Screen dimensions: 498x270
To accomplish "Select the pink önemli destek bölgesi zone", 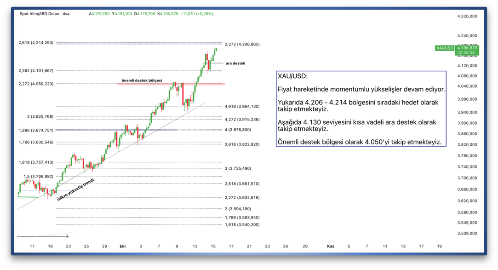I will pyautogui.click(x=171, y=84).
